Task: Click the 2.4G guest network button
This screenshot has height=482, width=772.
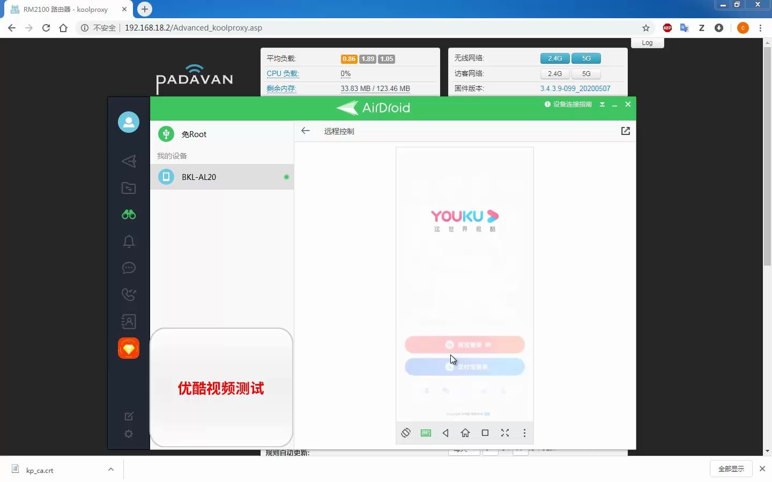Action: [555, 74]
